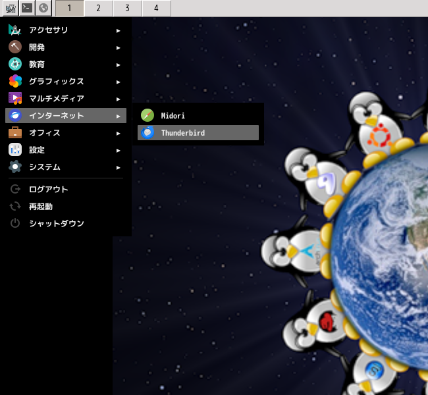428x395 pixels.
Task: Launch Thunderbird from the submenu
Action: pyautogui.click(x=198, y=133)
